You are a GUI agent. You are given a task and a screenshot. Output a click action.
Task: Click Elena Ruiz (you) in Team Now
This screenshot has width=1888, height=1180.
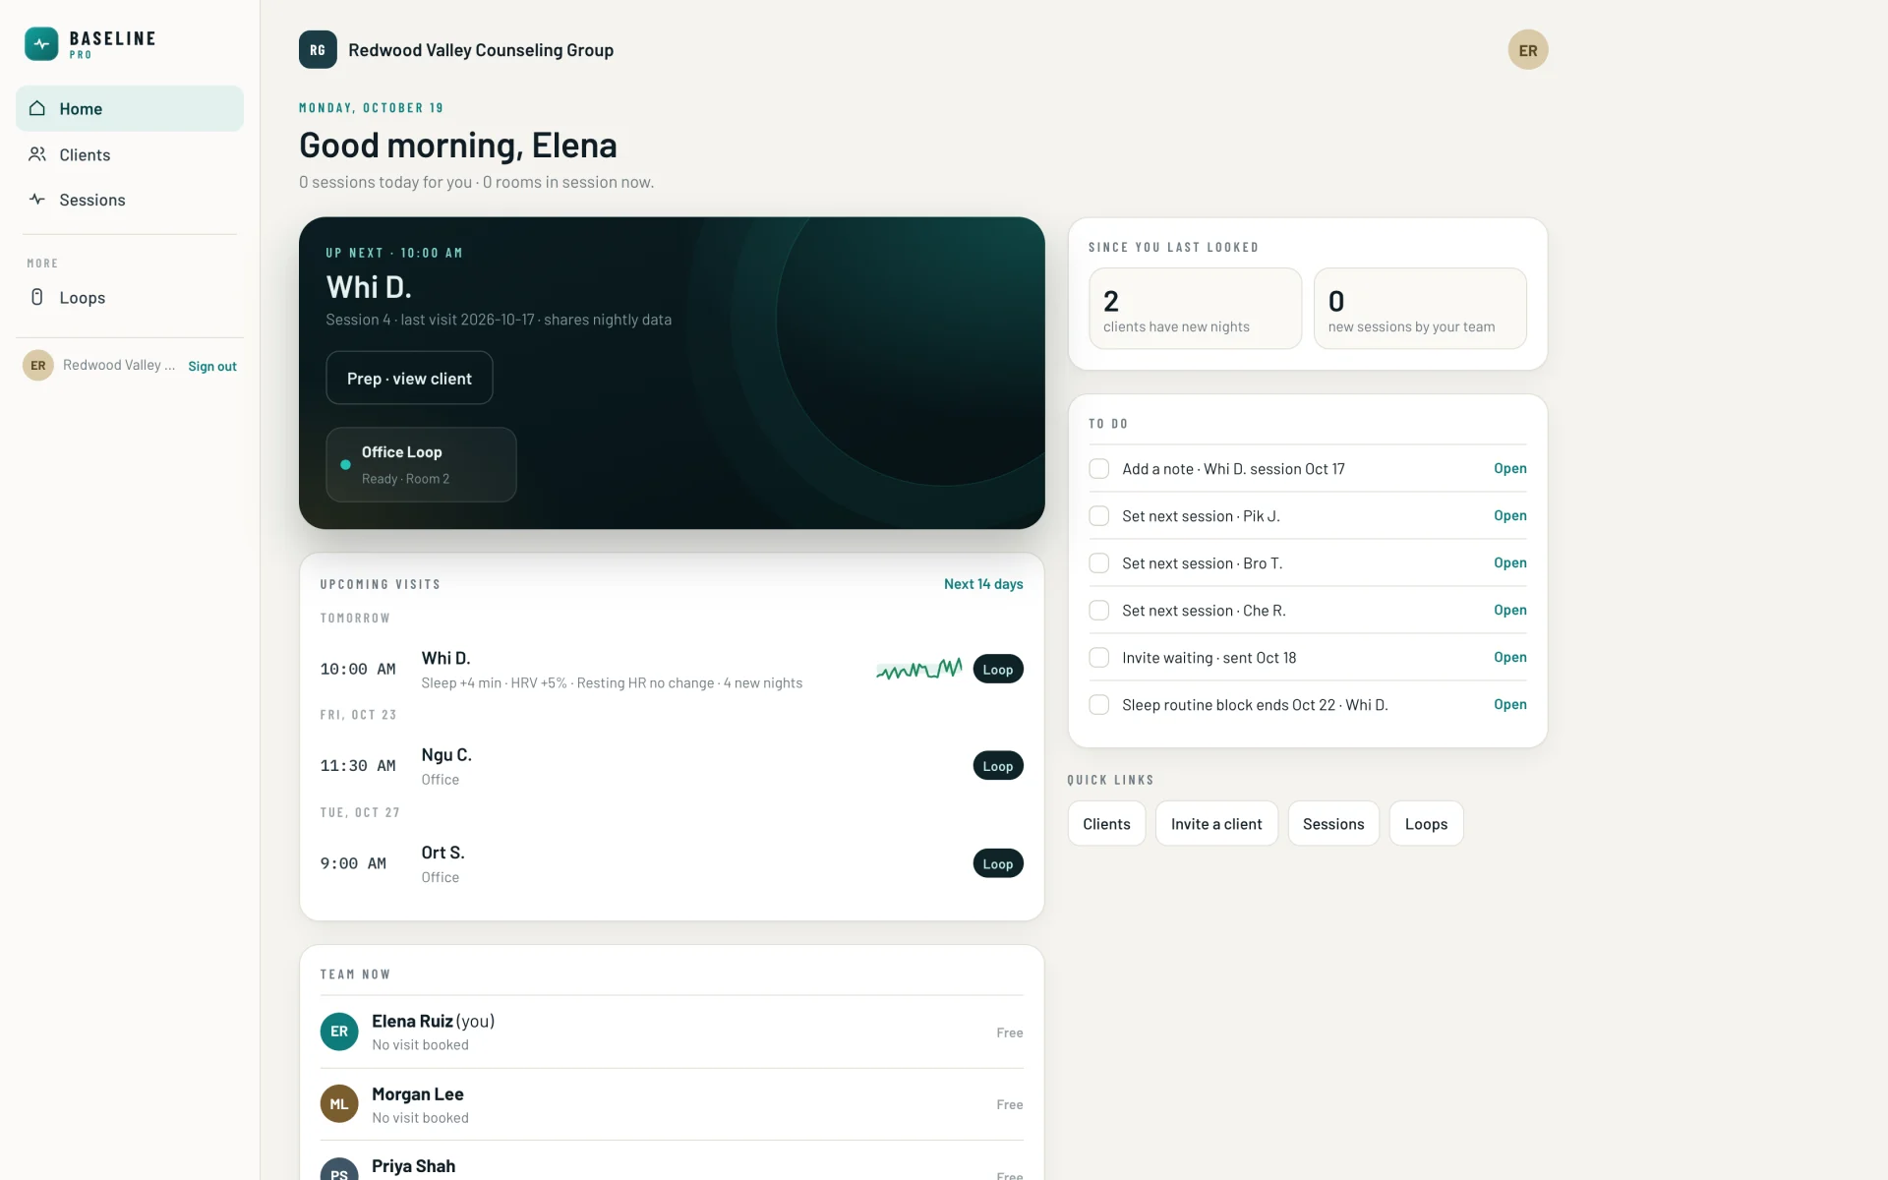[434, 1022]
